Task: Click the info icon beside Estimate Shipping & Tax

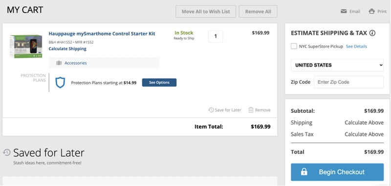Action: pyautogui.click(x=372, y=33)
